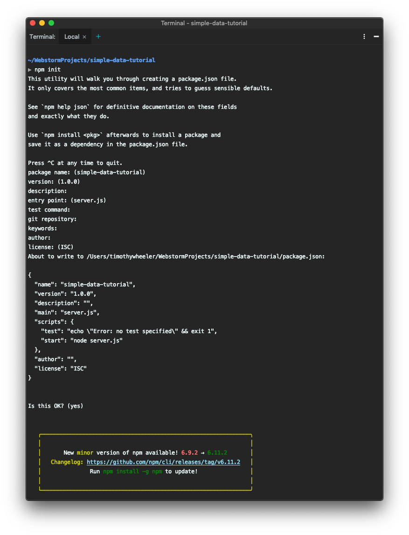
Task: Click the red close window button
Action: click(33, 23)
